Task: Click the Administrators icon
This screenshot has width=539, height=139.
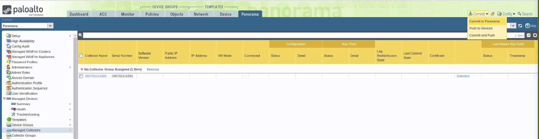Action: click(9, 67)
